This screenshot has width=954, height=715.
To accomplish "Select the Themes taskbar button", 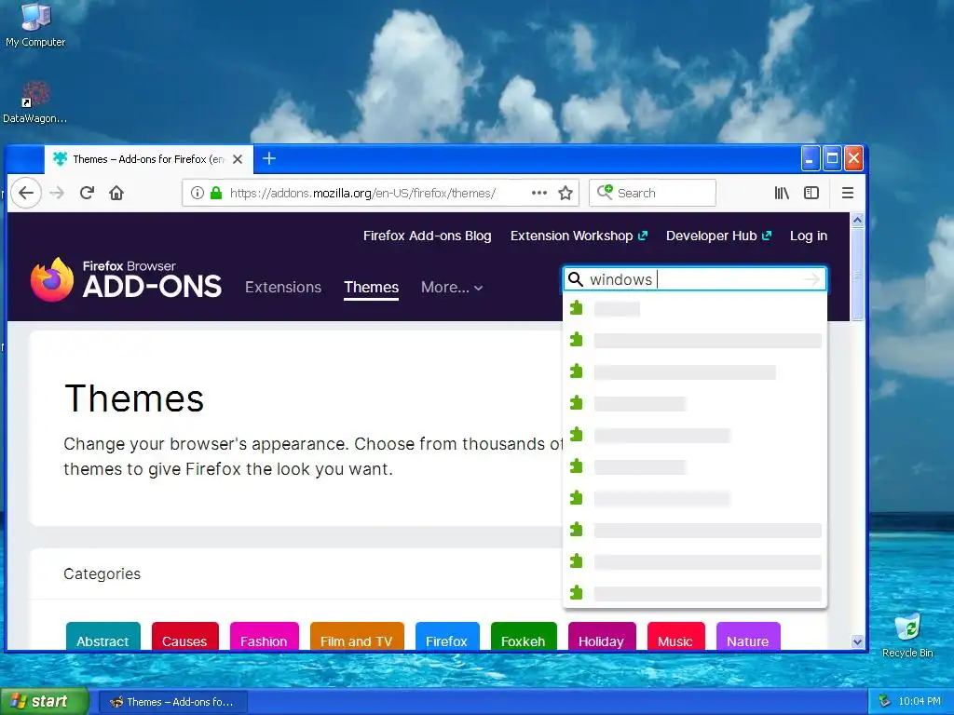I will [x=172, y=702].
